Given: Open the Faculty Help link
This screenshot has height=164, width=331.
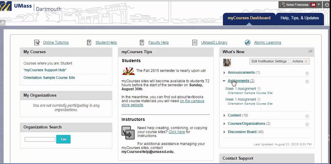Looking at the screenshot, I should (158, 43).
